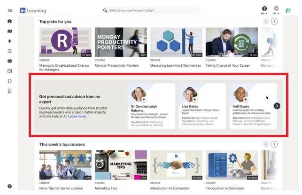Click Top picks for you heading
The height and width of the screenshot is (195, 302).
55,22
